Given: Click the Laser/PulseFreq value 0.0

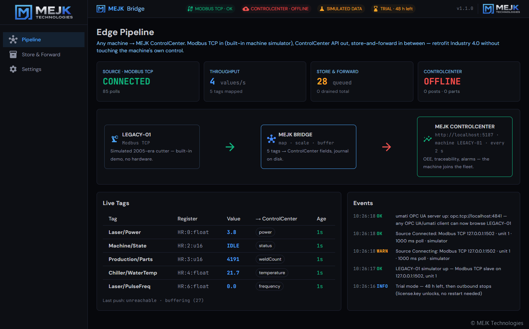Looking at the screenshot, I should click(x=232, y=286).
